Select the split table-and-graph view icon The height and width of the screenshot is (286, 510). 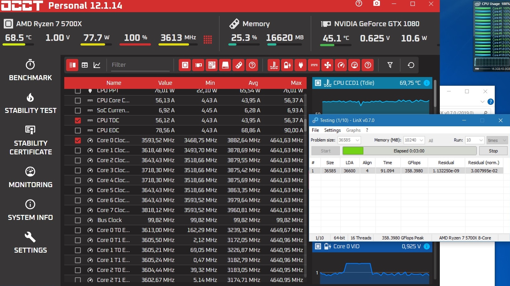(x=72, y=65)
